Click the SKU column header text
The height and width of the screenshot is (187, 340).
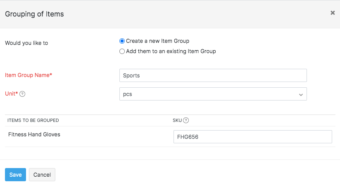177,120
